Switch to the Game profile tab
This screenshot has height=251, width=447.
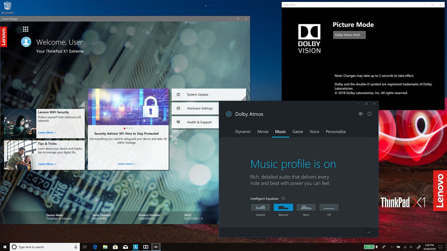298,132
